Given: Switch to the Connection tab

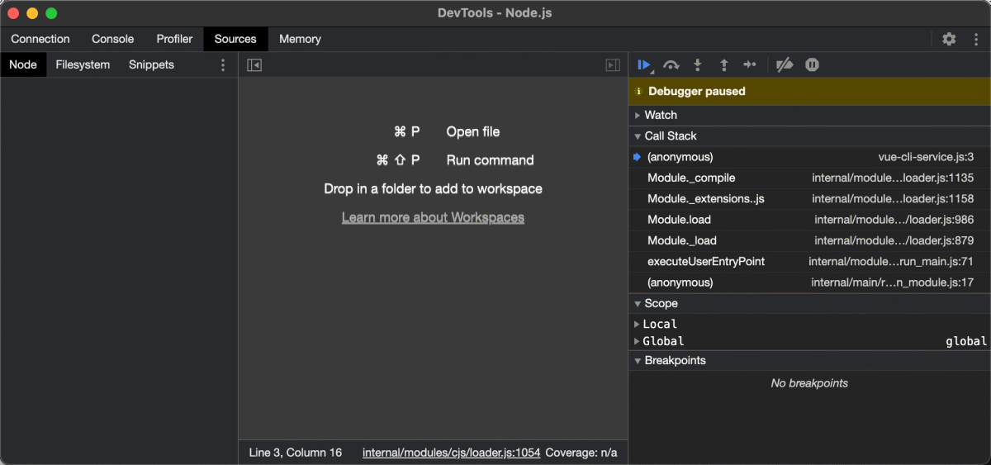Looking at the screenshot, I should [40, 39].
